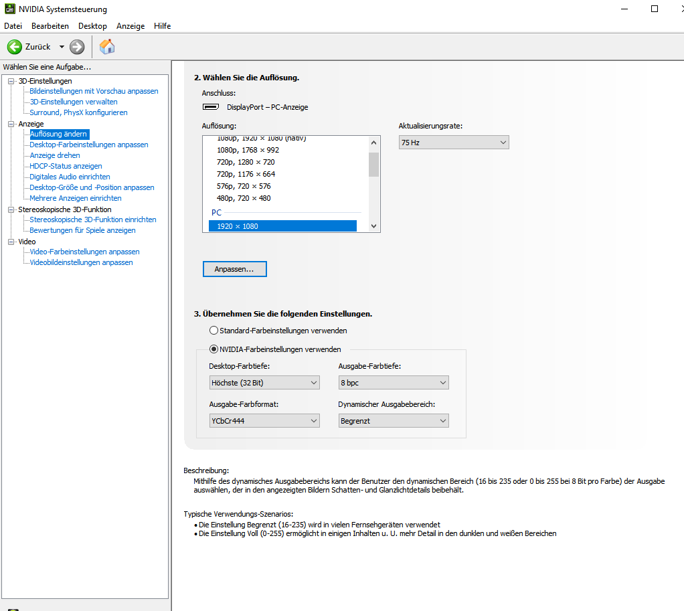684x611 pixels.
Task: Select PC resolution 1920 × 1080
Action: pyautogui.click(x=282, y=226)
